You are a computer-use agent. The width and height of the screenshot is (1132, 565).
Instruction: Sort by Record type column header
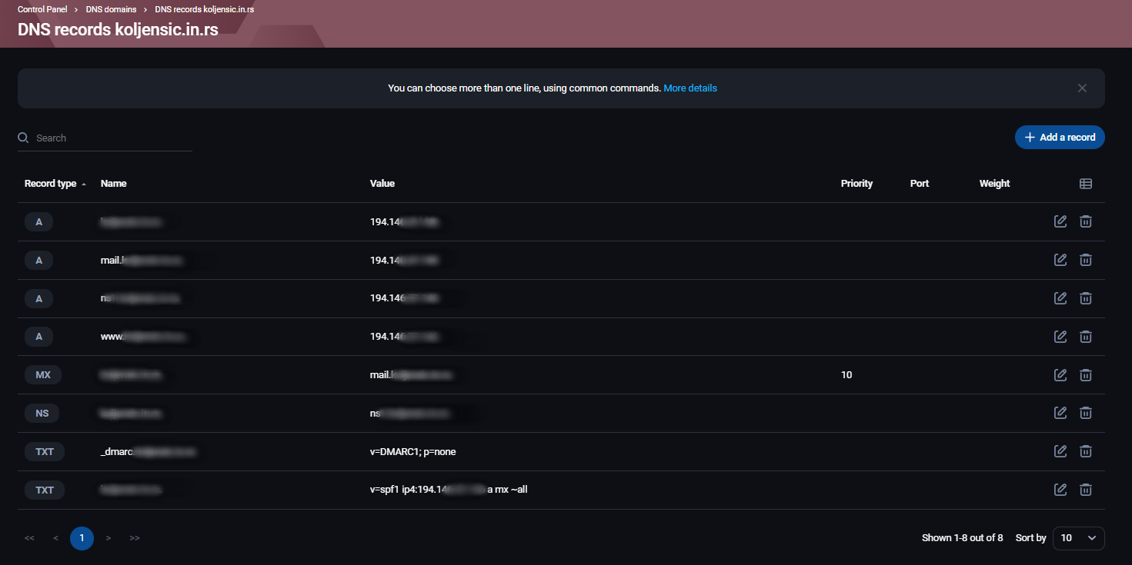click(51, 184)
